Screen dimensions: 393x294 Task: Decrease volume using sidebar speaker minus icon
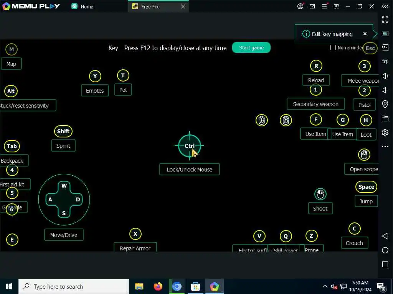click(x=385, y=90)
